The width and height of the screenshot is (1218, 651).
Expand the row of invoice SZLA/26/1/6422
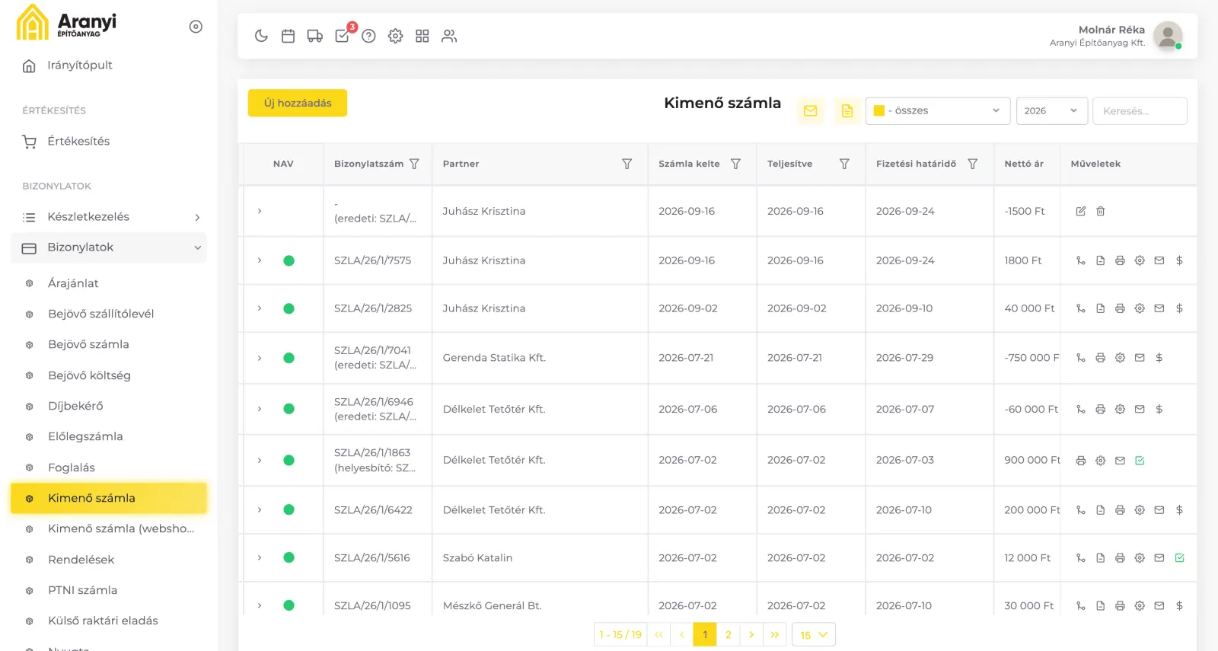pos(260,510)
